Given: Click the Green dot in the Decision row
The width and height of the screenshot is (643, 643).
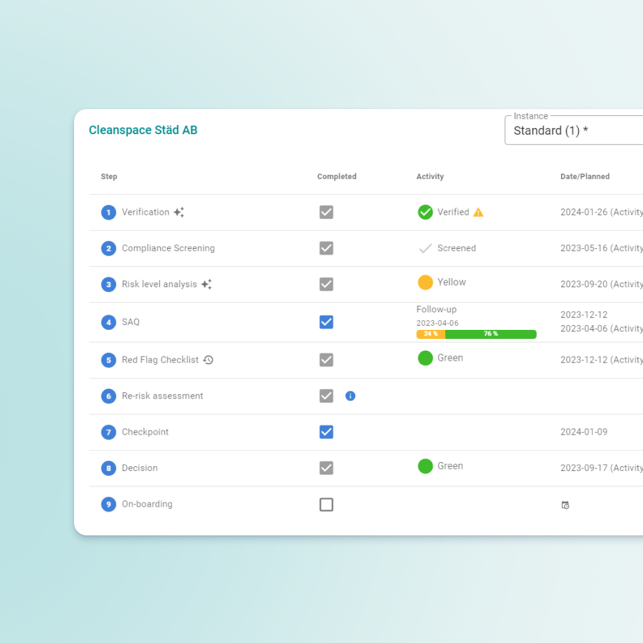Looking at the screenshot, I should [425, 466].
